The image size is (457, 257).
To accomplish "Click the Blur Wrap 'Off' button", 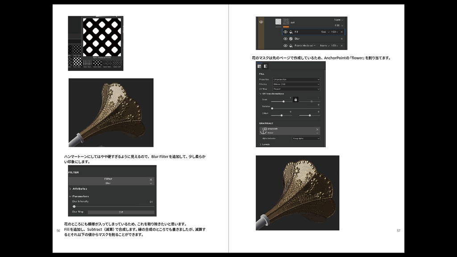I will (x=121, y=212).
